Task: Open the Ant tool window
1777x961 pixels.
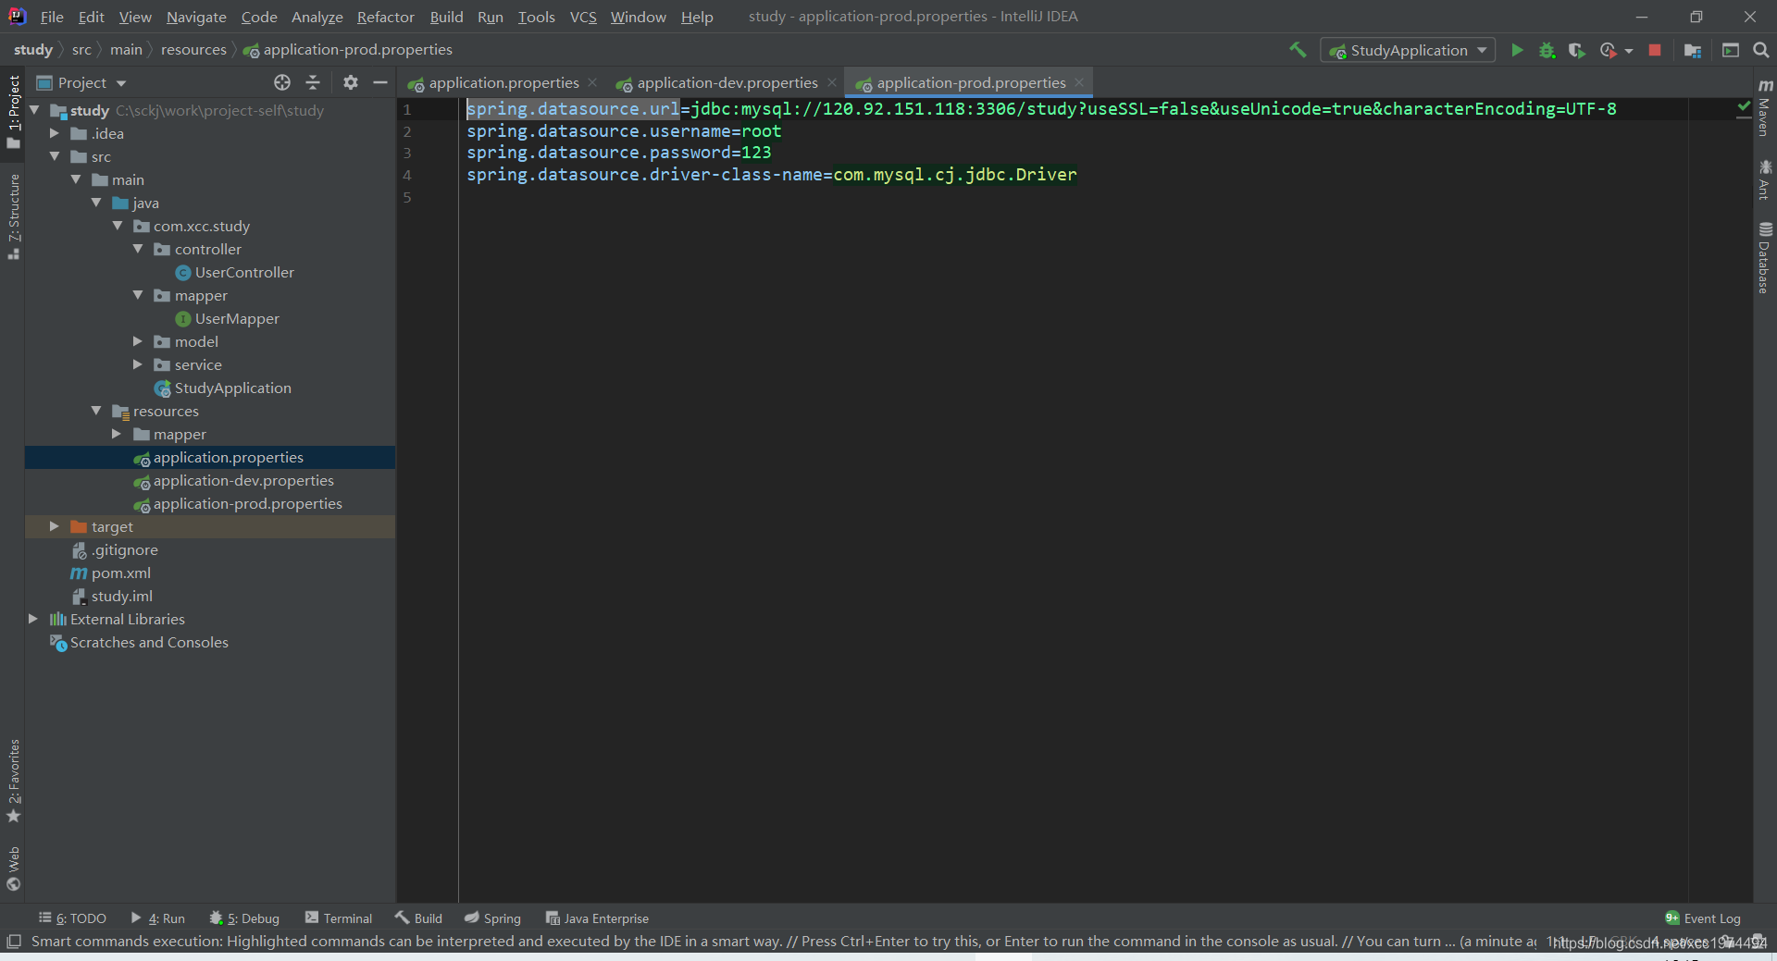Action: [1765, 180]
